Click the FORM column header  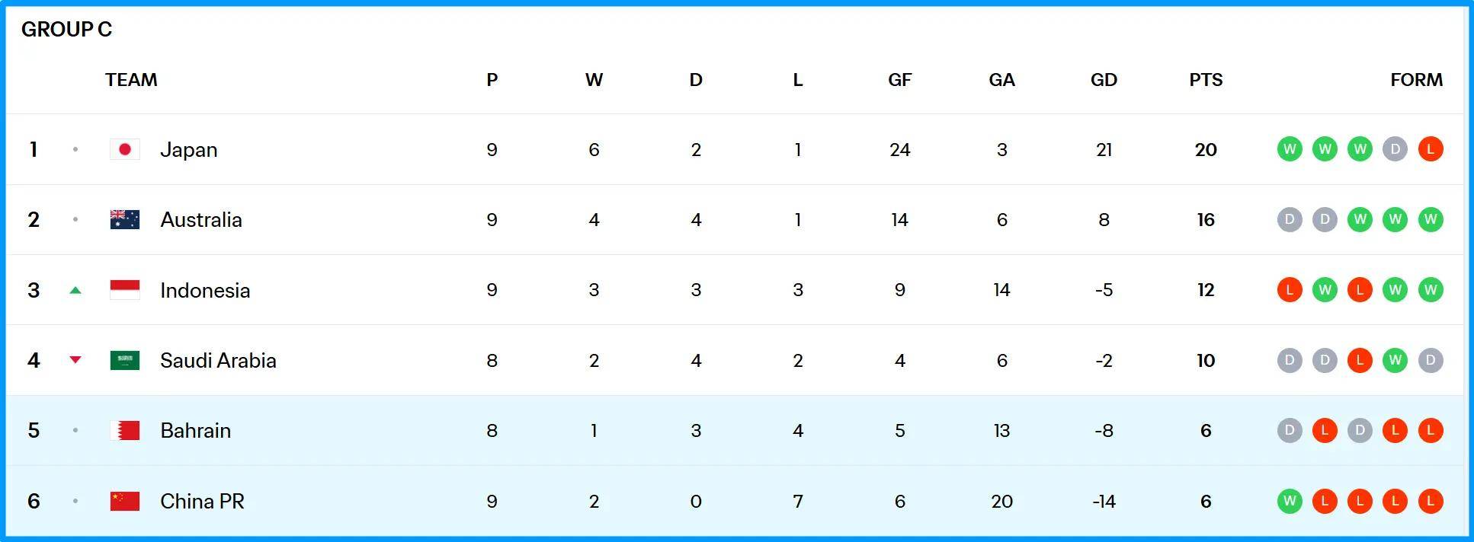tap(1416, 80)
